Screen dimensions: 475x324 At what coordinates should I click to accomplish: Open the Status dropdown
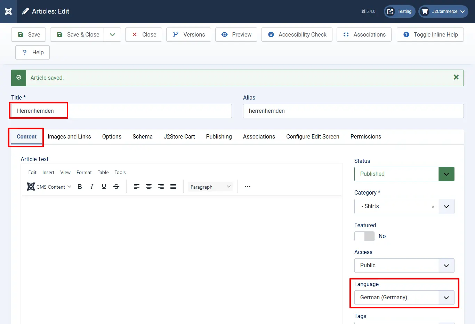(404, 174)
